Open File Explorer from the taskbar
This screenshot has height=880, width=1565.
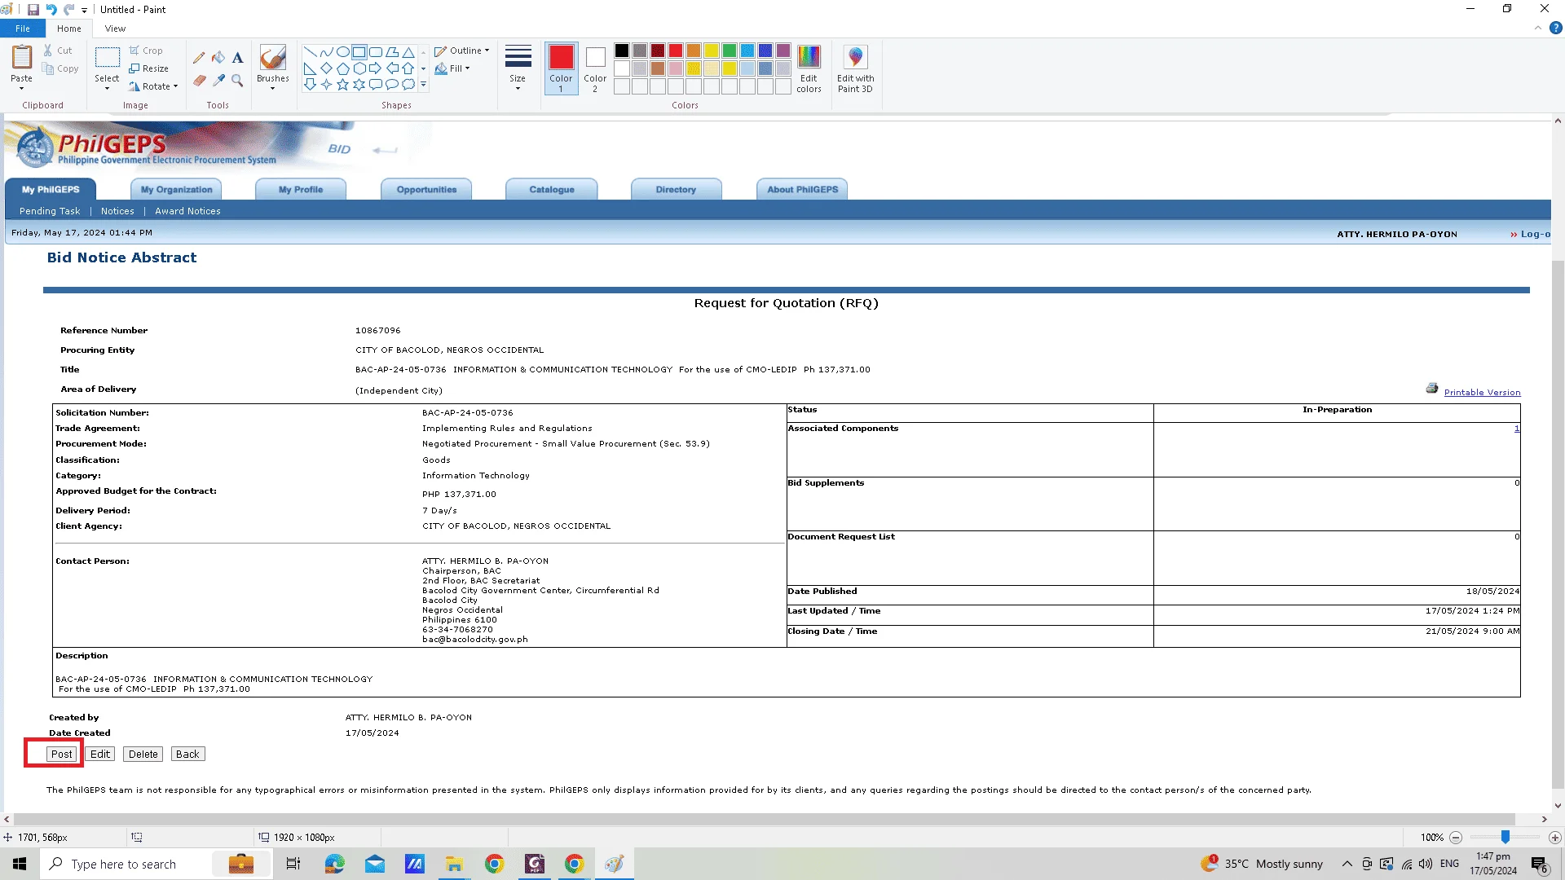pos(454,864)
